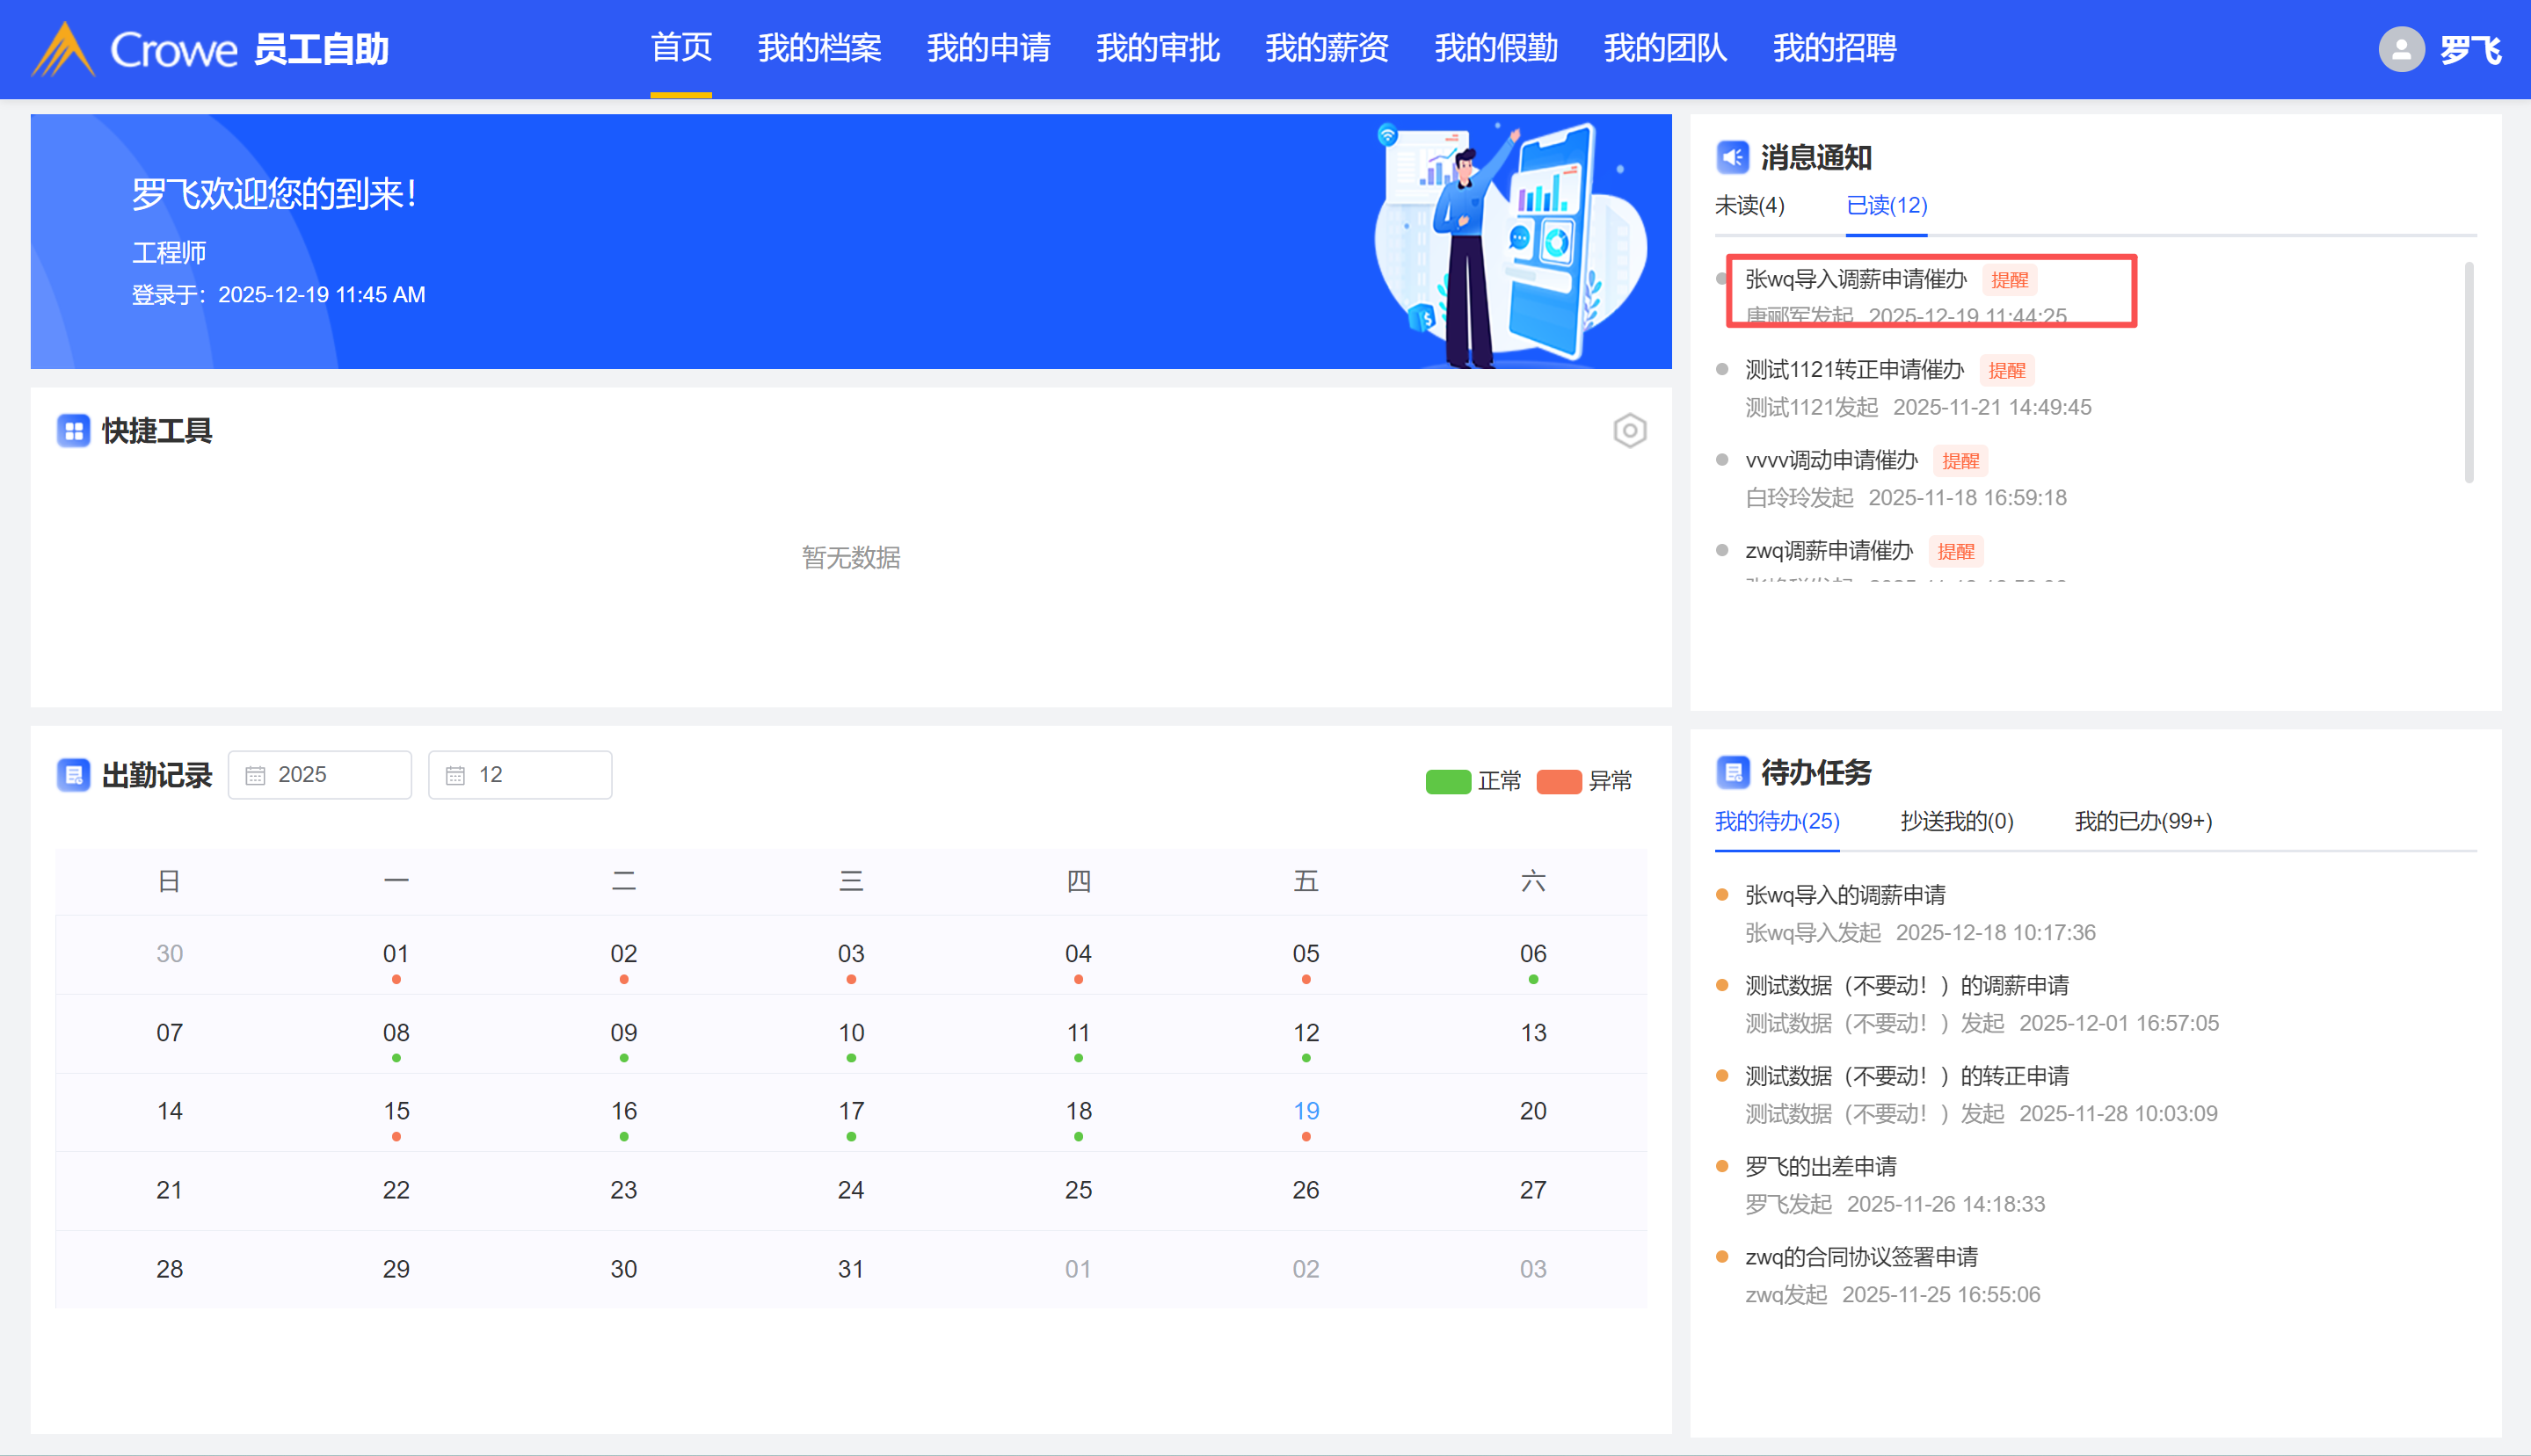Open 张wq导入的调薪申请 pending task

pos(1844,895)
